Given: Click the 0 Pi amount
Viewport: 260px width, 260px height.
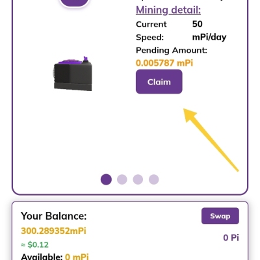Looking at the screenshot, I should pyautogui.click(x=231, y=238).
